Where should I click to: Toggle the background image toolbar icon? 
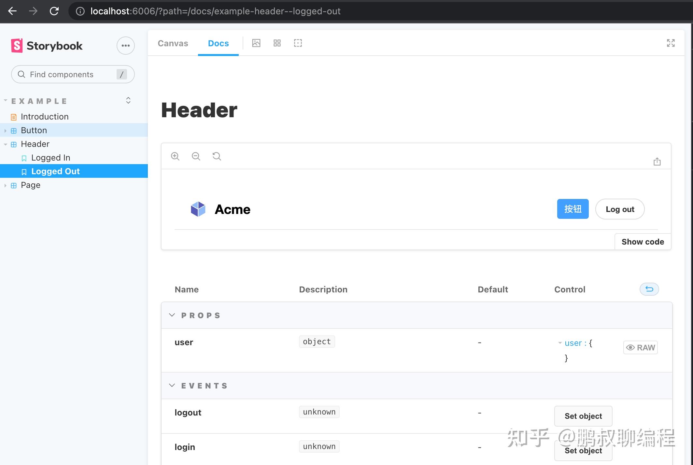click(256, 43)
